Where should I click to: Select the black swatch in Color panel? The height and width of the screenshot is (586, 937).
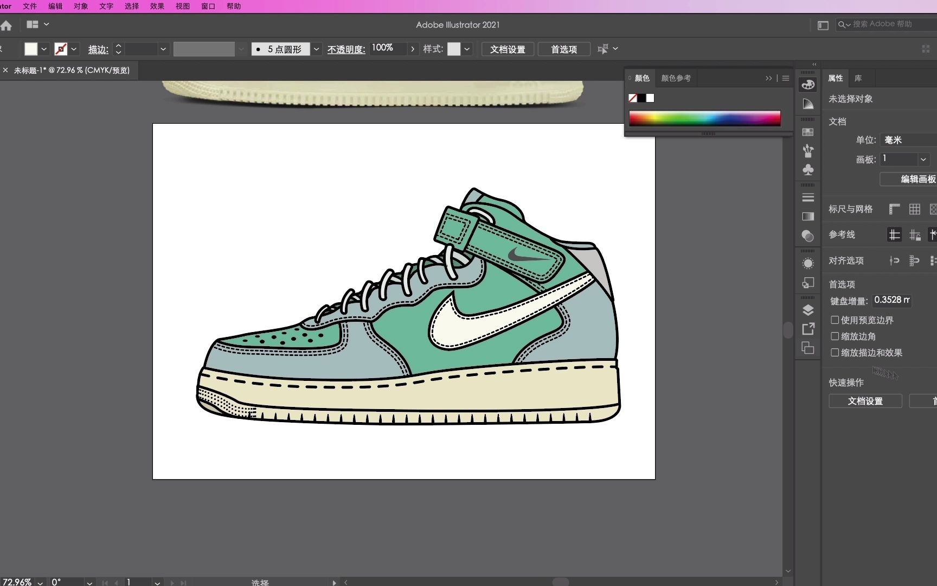pos(641,98)
